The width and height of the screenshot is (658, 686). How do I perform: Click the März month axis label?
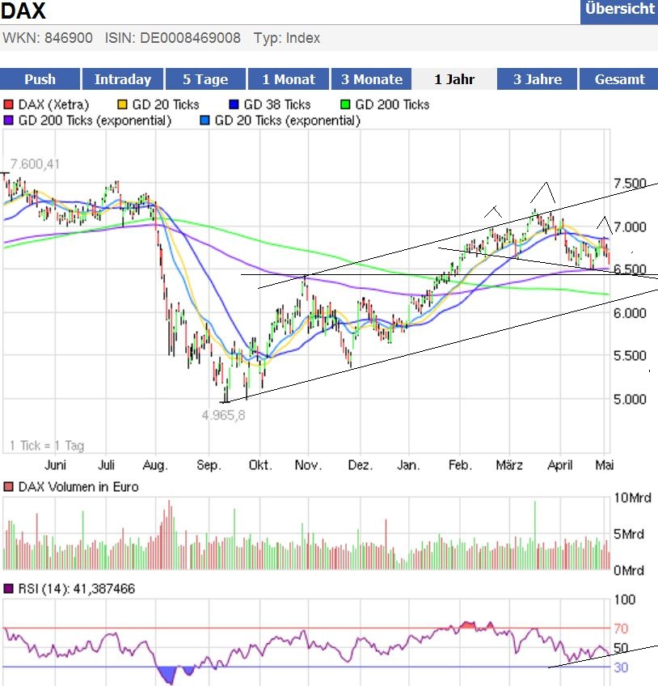(509, 465)
